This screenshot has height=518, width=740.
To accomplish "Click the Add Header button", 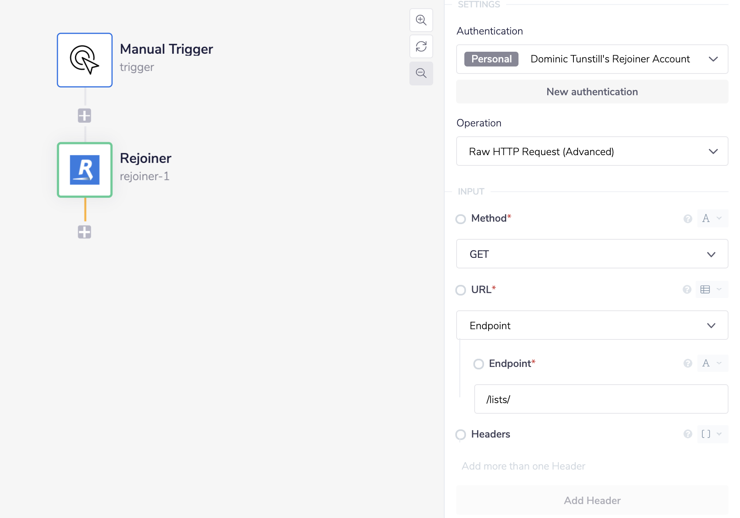I will click(x=592, y=500).
